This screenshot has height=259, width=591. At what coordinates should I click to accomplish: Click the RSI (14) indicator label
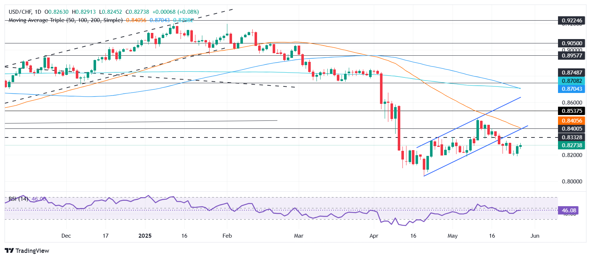tap(18, 199)
